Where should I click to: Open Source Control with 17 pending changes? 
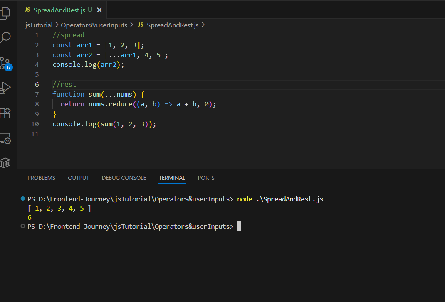click(x=6, y=64)
